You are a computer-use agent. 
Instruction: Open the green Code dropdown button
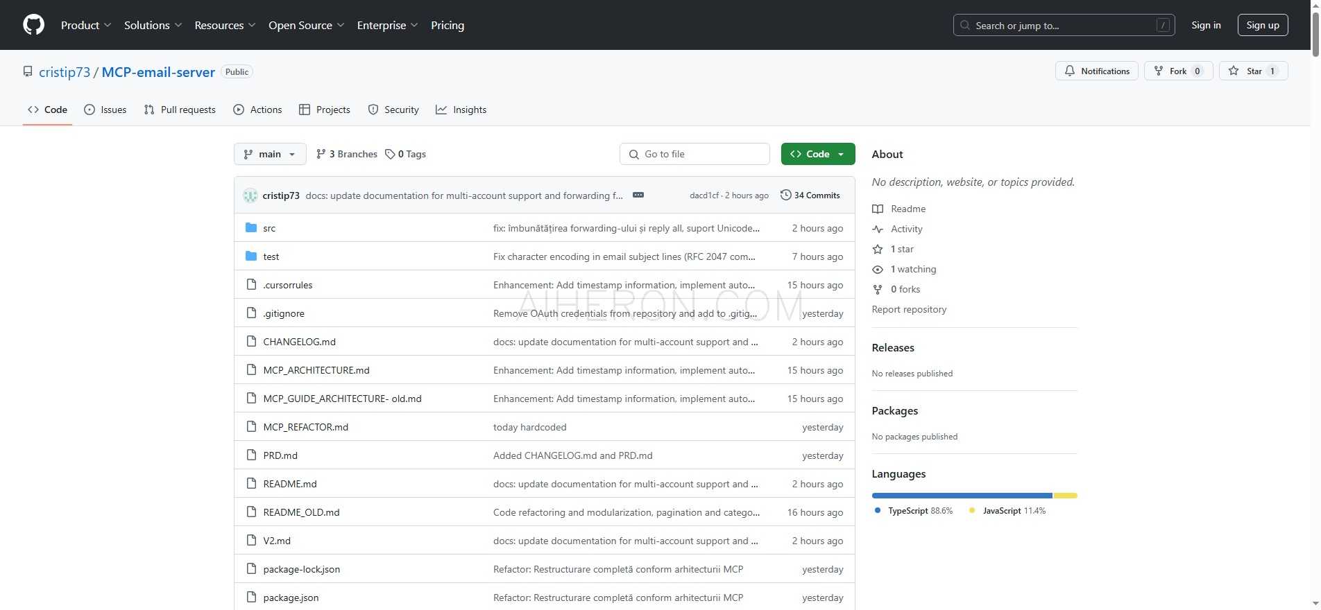coord(817,154)
